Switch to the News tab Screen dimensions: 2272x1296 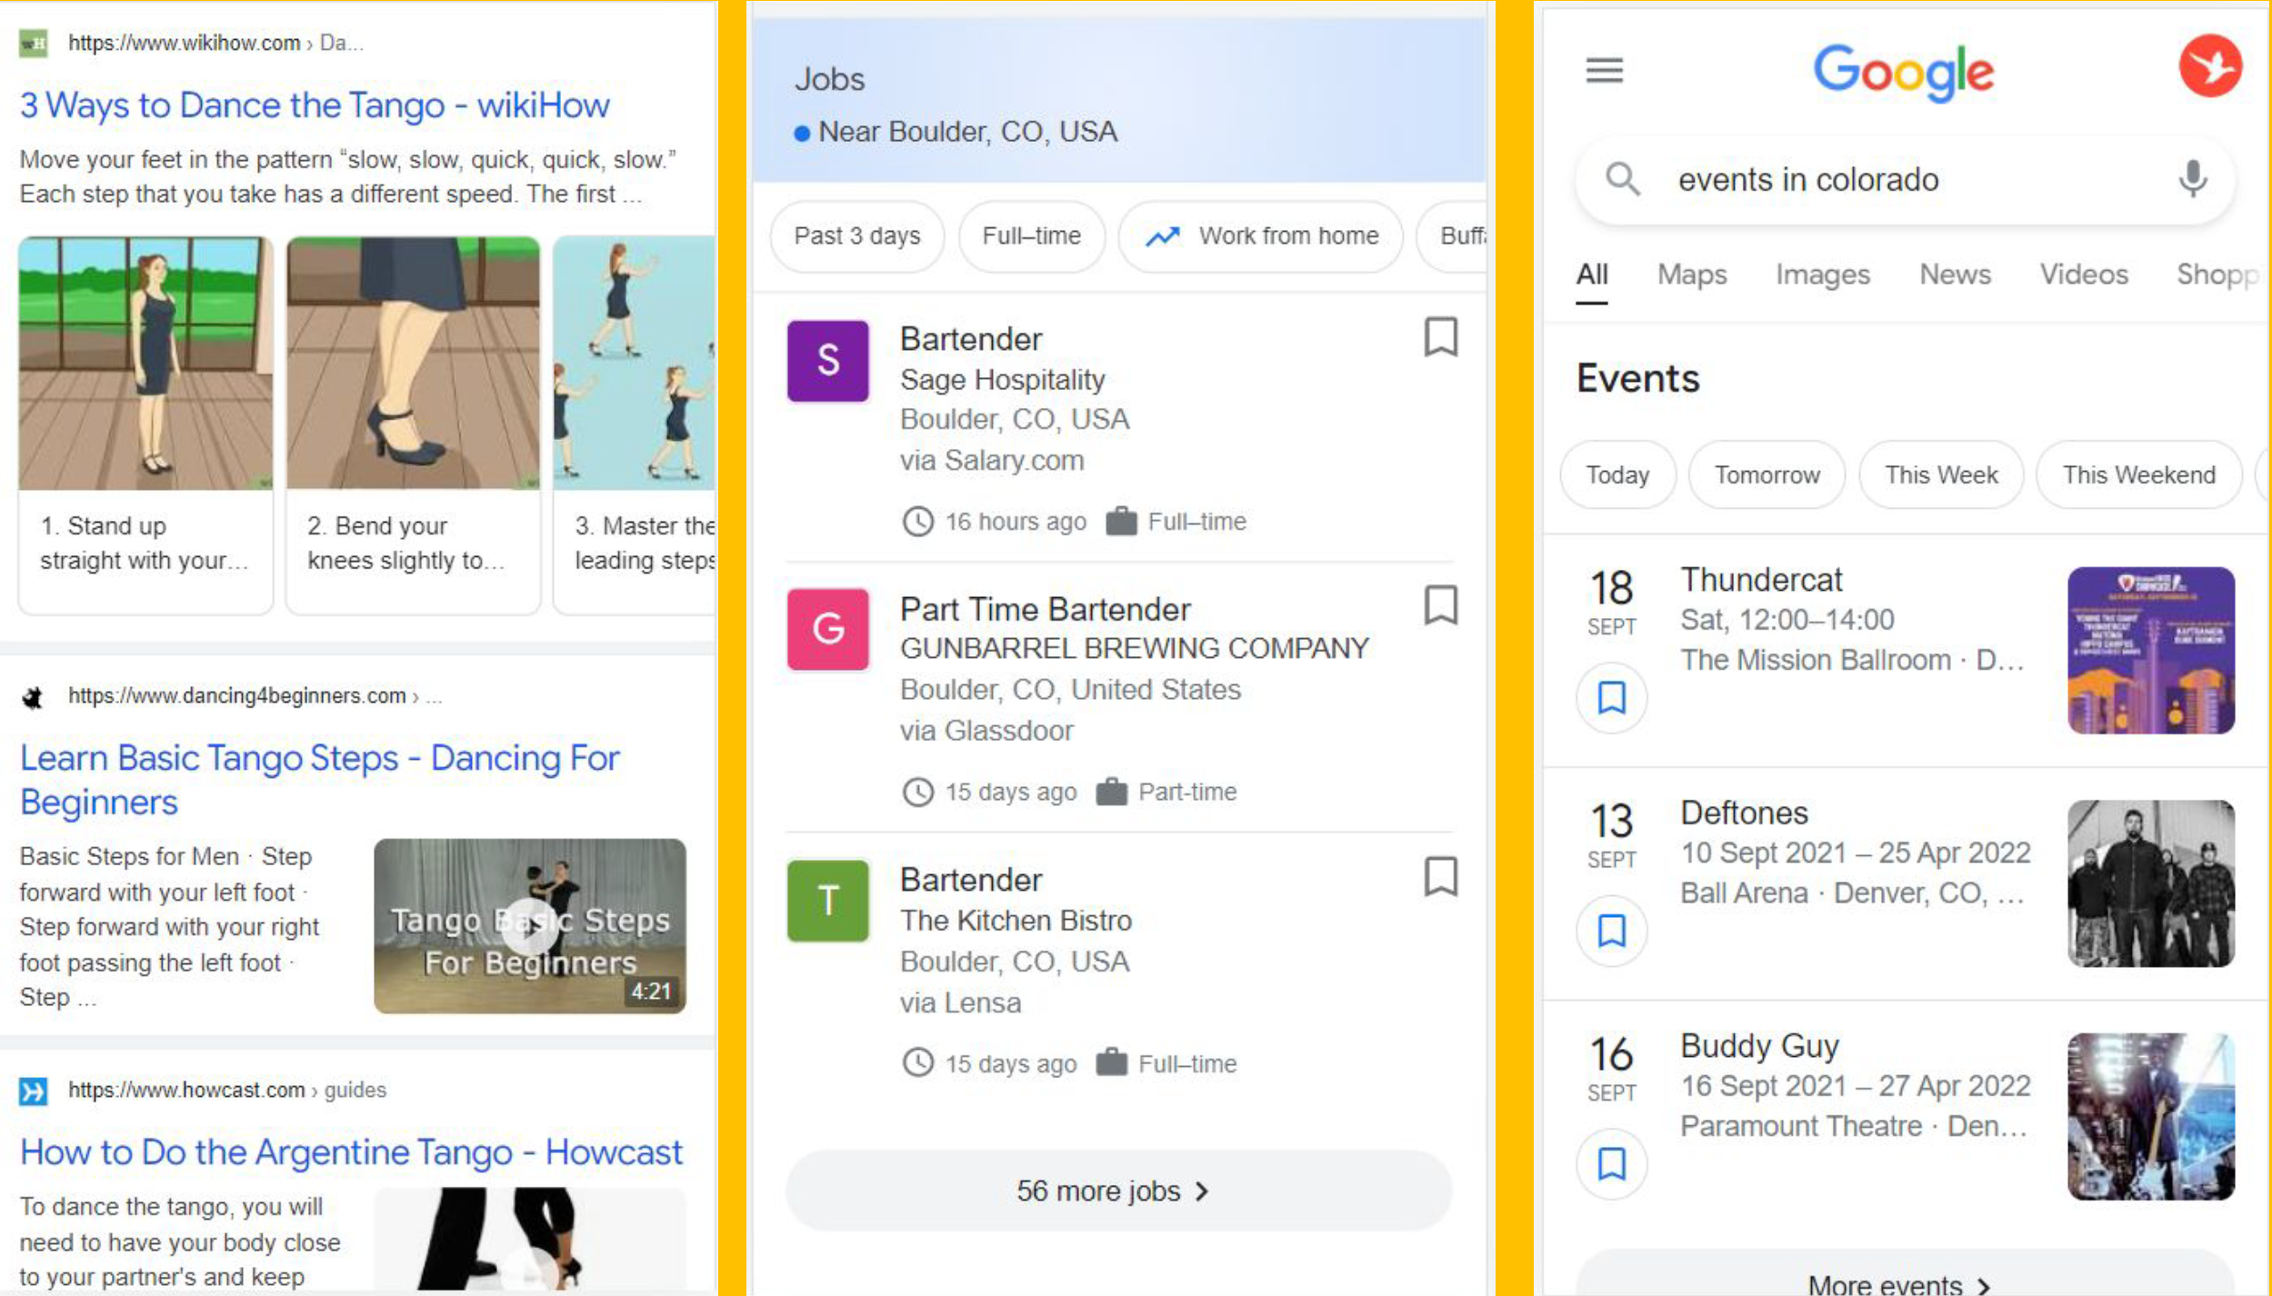tap(1955, 274)
